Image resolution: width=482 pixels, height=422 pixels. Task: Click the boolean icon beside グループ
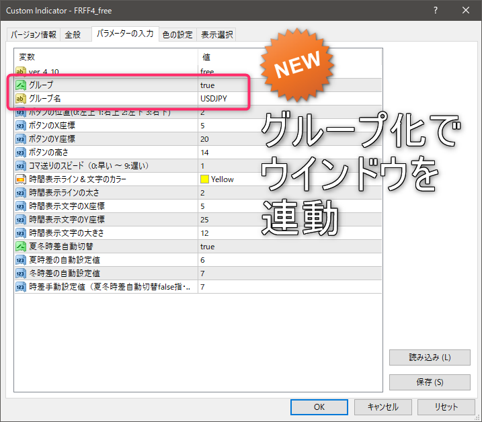pos(21,85)
